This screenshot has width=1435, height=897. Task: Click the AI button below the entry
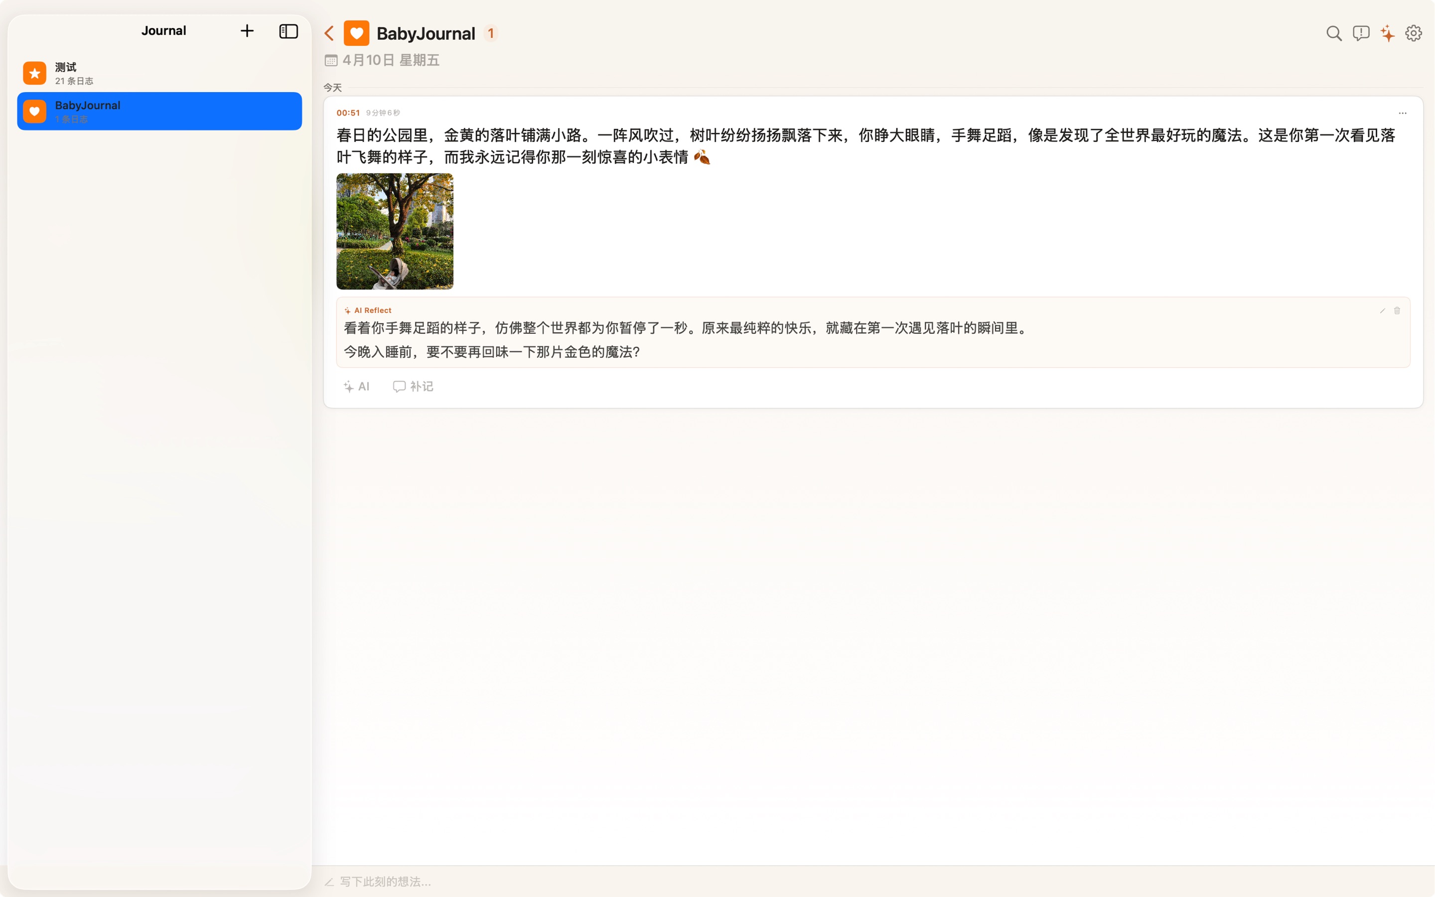tap(356, 386)
